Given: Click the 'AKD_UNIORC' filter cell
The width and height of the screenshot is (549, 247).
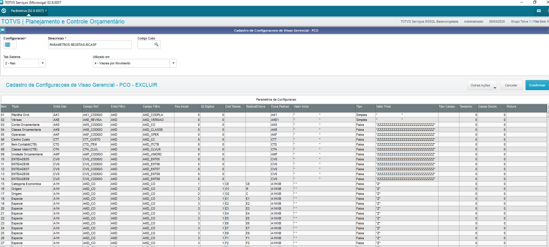Looking at the screenshot, I should 158,154.
